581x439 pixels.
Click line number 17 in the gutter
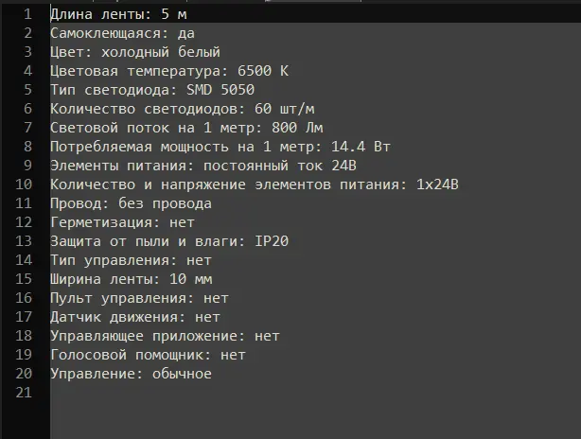24,317
